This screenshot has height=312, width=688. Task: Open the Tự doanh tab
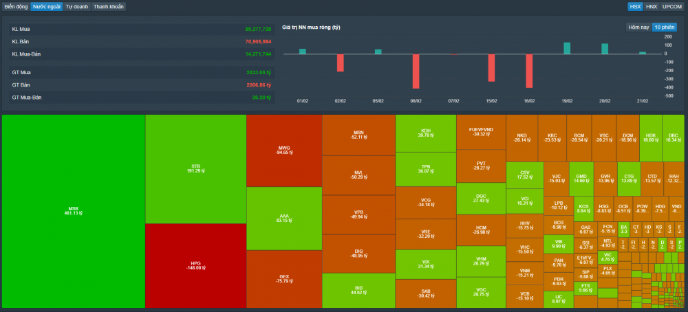pyautogui.click(x=77, y=7)
